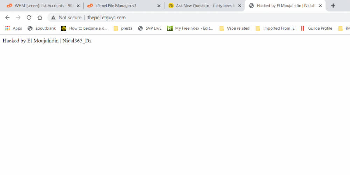350x175 pixels.
Task: Click the Not secure warning icon
Action: pyautogui.click(x=53, y=17)
